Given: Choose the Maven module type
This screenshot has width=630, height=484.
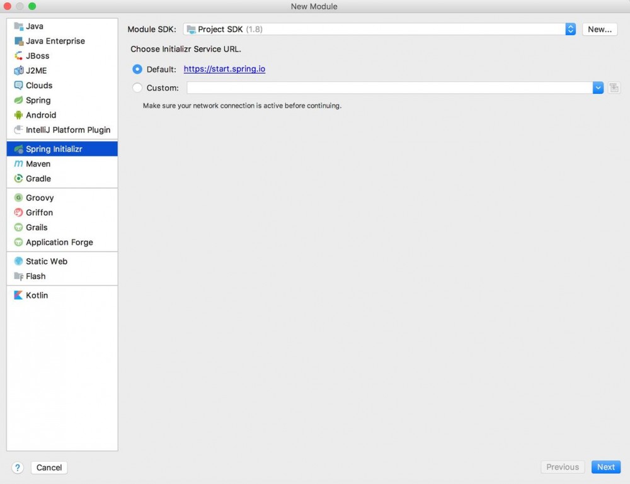Looking at the screenshot, I should tap(62, 164).
